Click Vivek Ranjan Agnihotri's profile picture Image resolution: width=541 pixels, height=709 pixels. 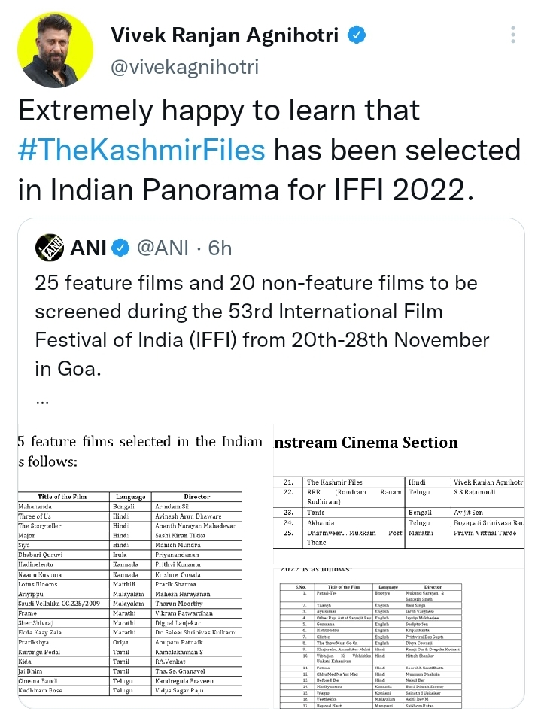pyautogui.click(x=55, y=50)
